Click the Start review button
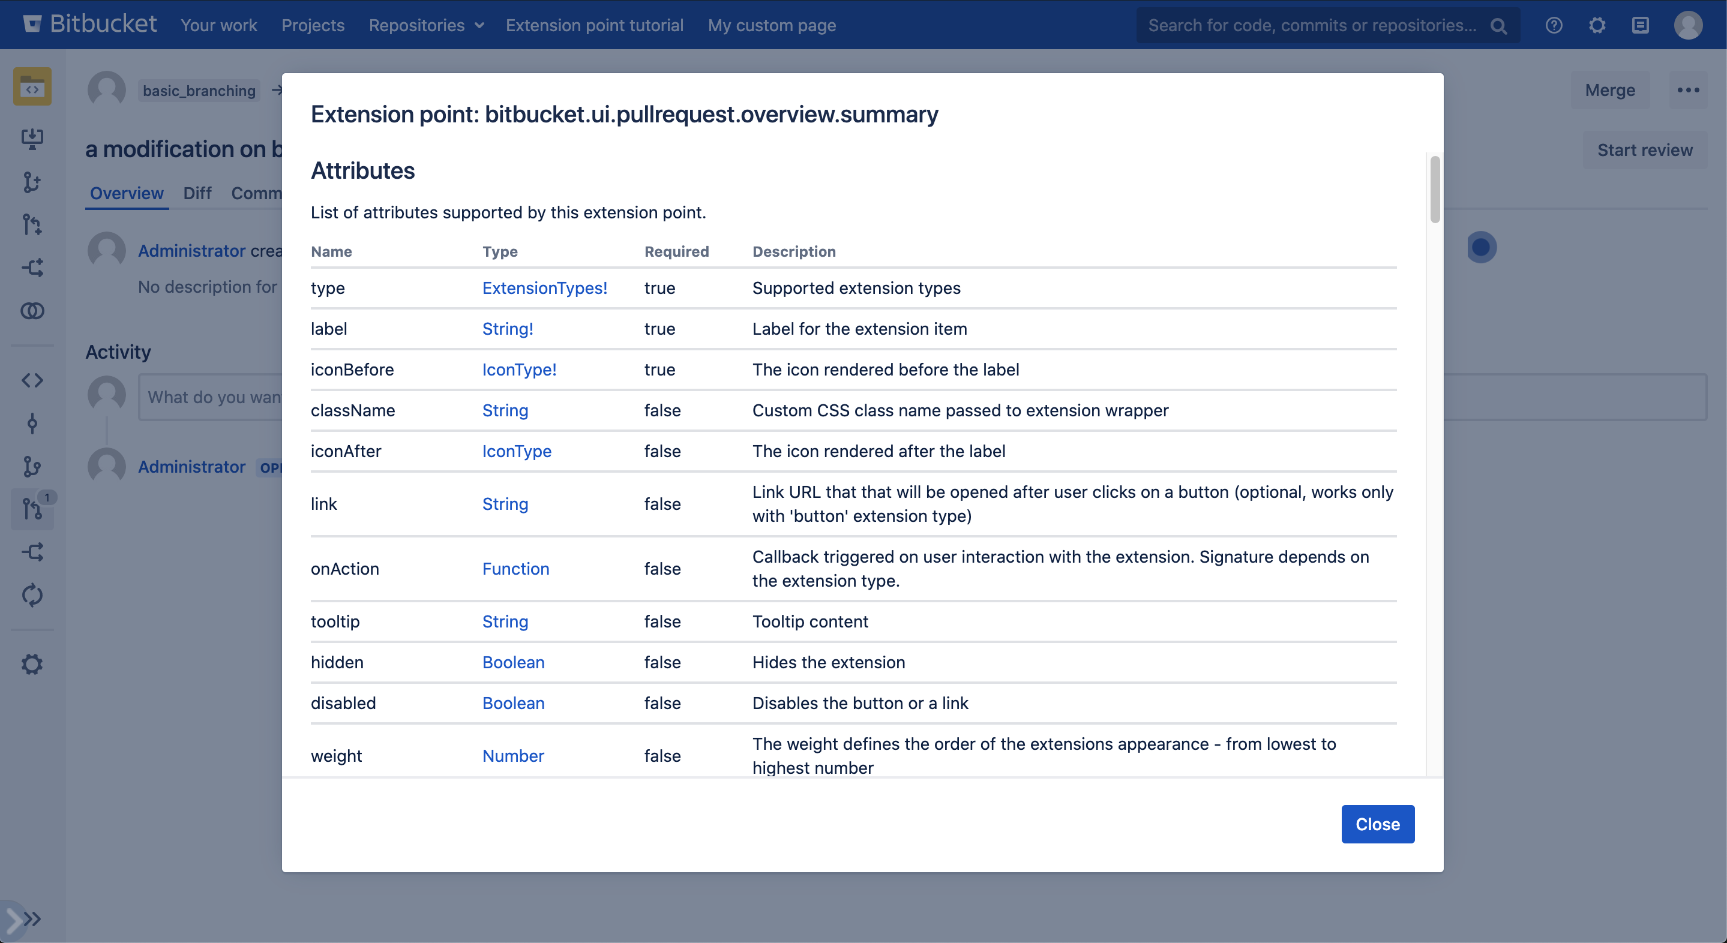The width and height of the screenshot is (1727, 943). click(x=1645, y=149)
